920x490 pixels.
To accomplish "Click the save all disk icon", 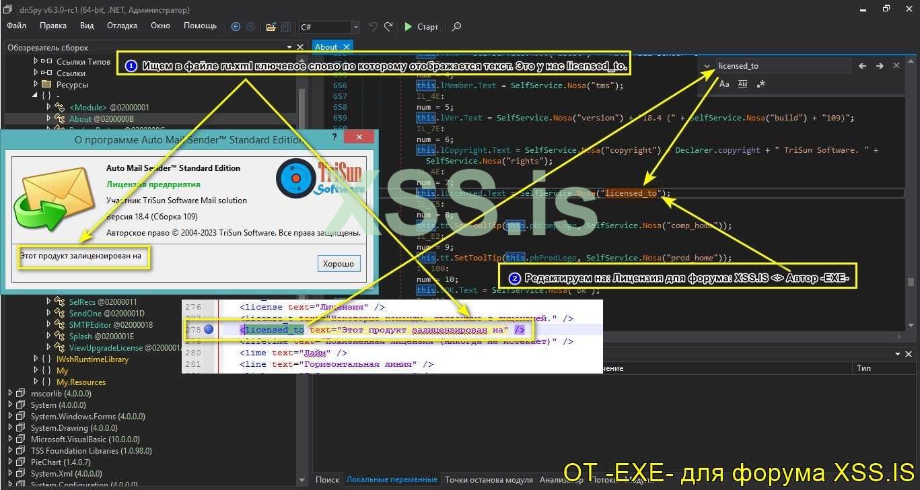I will coord(285,27).
